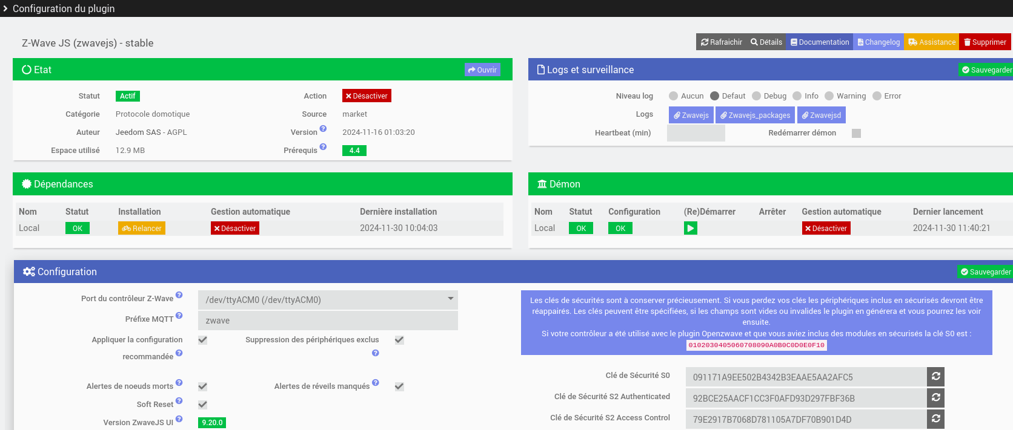Toggle the Redémarrer démon checkbox
The width and height of the screenshot is (1013, 430).
856,133
